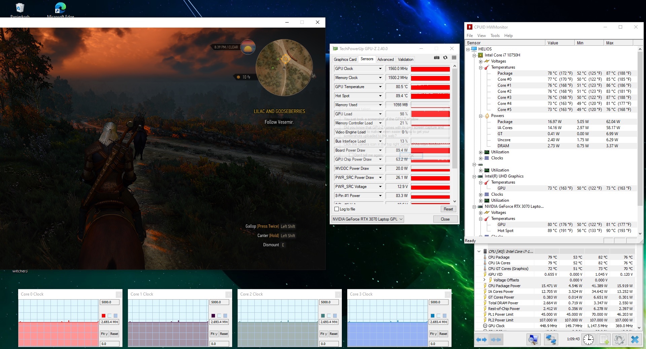The height and width of the screenshot is (349, 646).
Task: Click Fit y in Core 2 Clock graph
Action: click(x=324, y=334)
